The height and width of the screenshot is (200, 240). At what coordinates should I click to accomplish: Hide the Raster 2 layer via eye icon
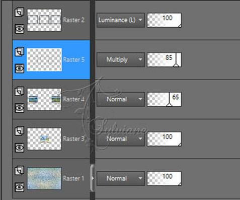point(20,29)
